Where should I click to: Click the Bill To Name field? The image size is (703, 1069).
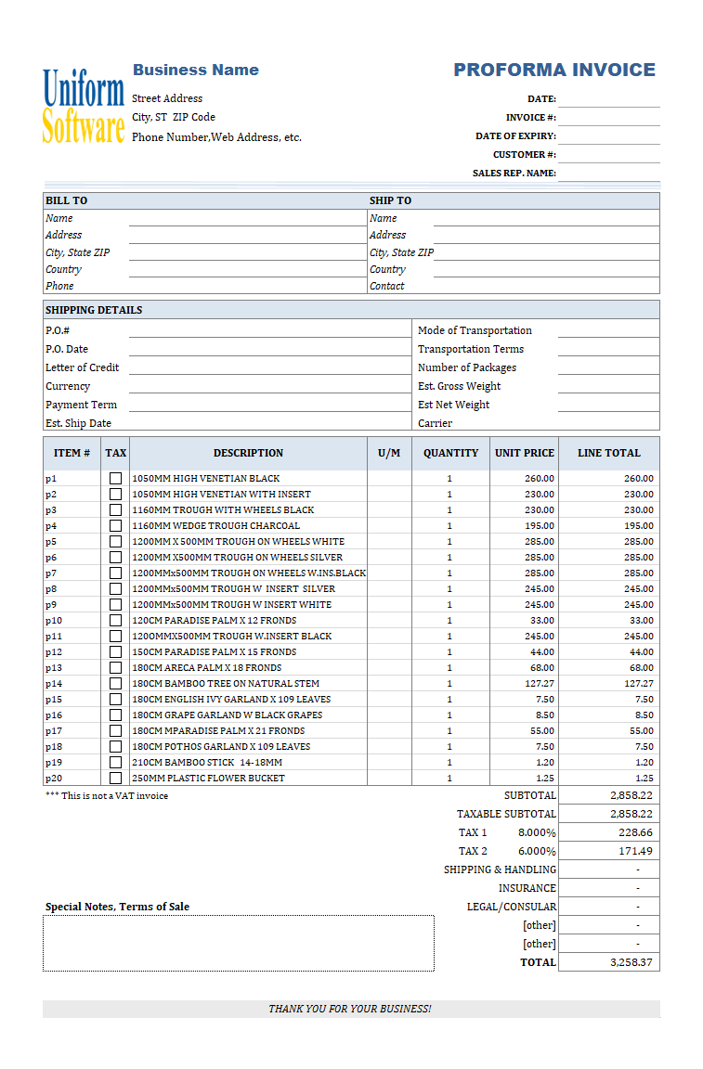pyautogui.click(x=248, y=218)
